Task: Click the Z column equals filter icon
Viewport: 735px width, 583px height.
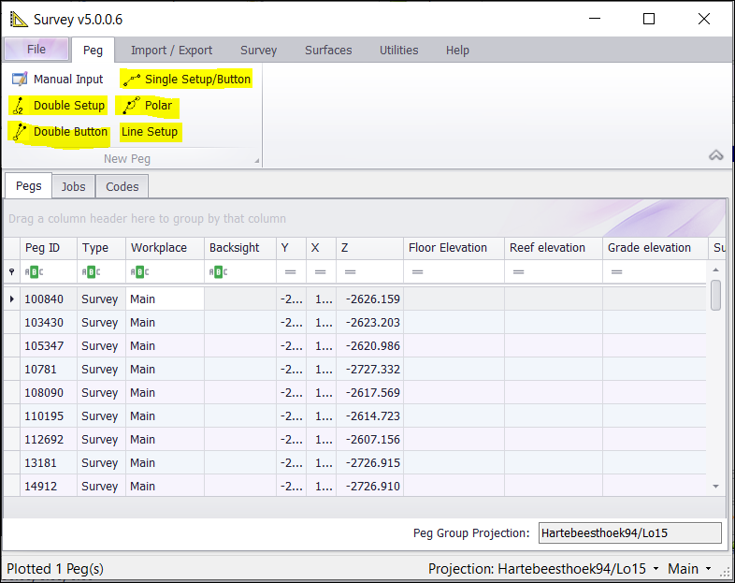Action: pos(351,272)
